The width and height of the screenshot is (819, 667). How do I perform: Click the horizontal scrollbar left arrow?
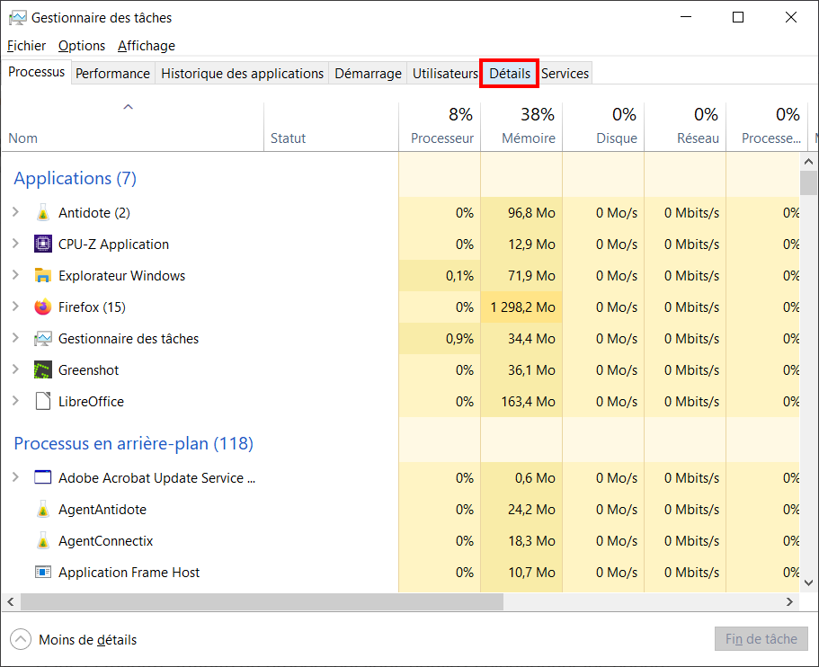coord(11,601)
